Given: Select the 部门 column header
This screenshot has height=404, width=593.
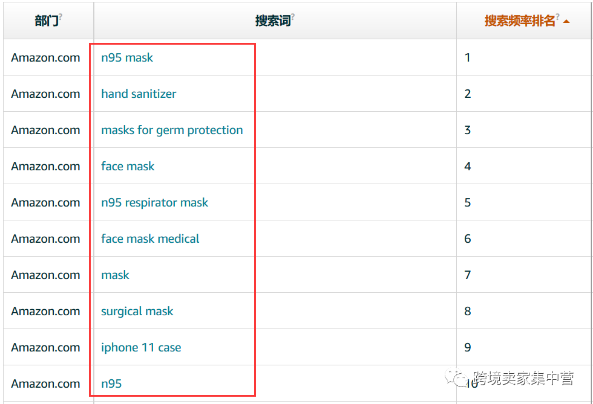Looking at the screenshot, I should 47,21.
